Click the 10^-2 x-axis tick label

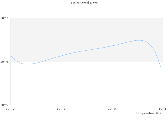click(10, 109)
